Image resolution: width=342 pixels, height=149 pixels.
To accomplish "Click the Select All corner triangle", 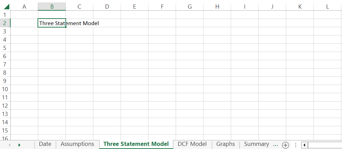I will click(7, 7).
